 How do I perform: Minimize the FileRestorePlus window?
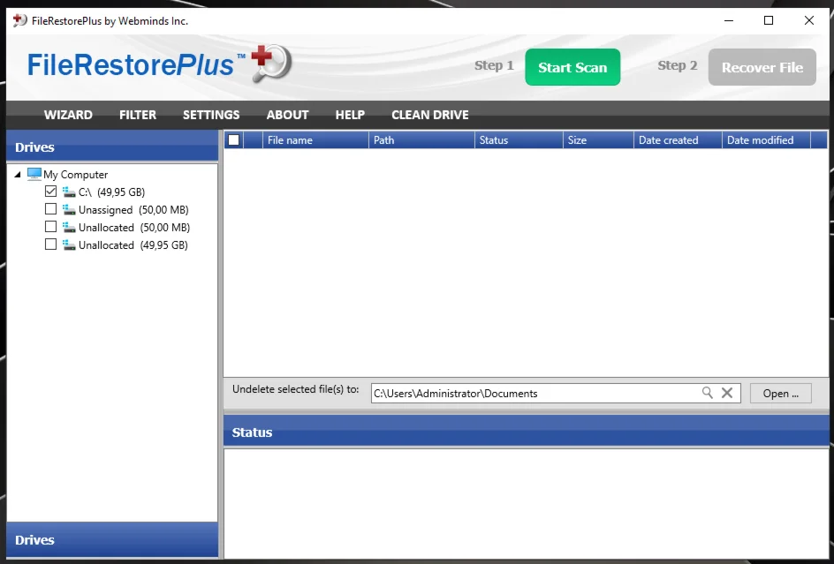(729, 20)
